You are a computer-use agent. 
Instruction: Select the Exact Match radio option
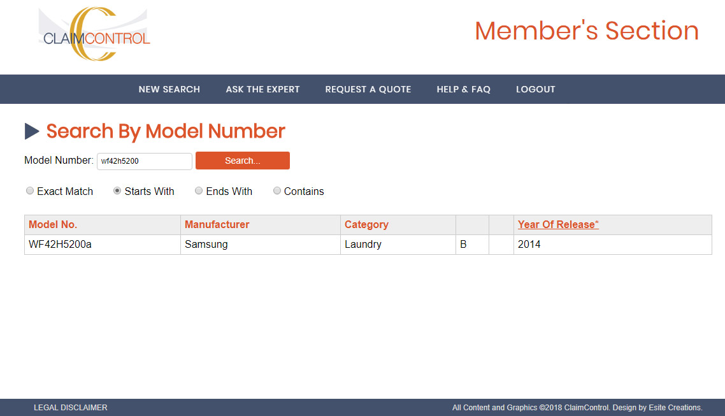pyautogui.click(x=30, y=191)
